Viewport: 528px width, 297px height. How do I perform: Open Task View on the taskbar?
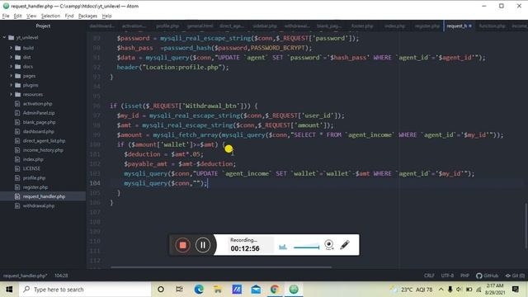pyautogui.click(x=179, y=290)
